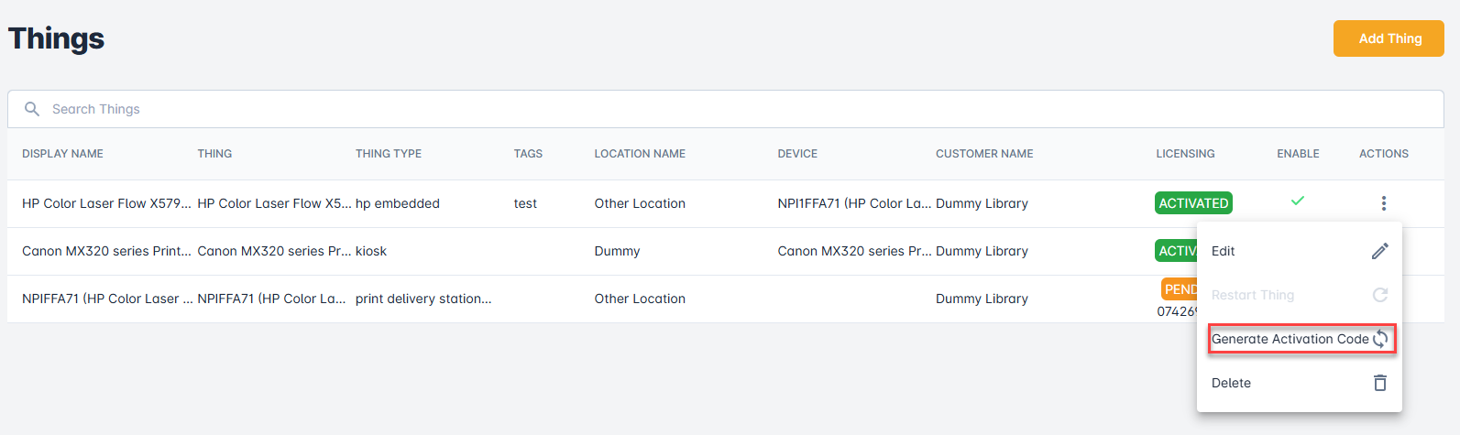Click the trash can Delete icon

tap(1379, 383)
